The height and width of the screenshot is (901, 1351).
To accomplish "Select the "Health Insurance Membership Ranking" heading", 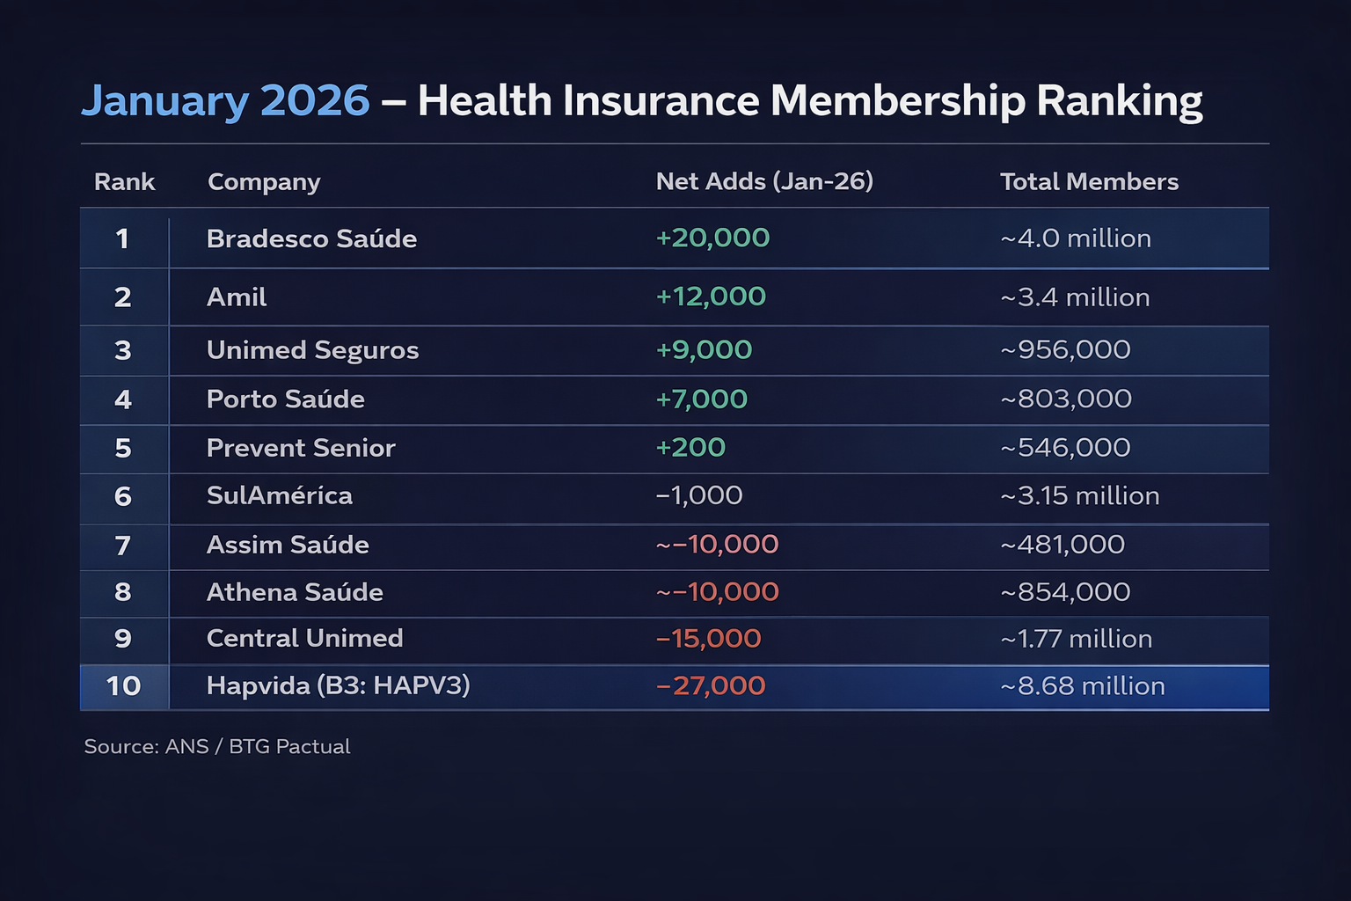I will coord(810,101).
